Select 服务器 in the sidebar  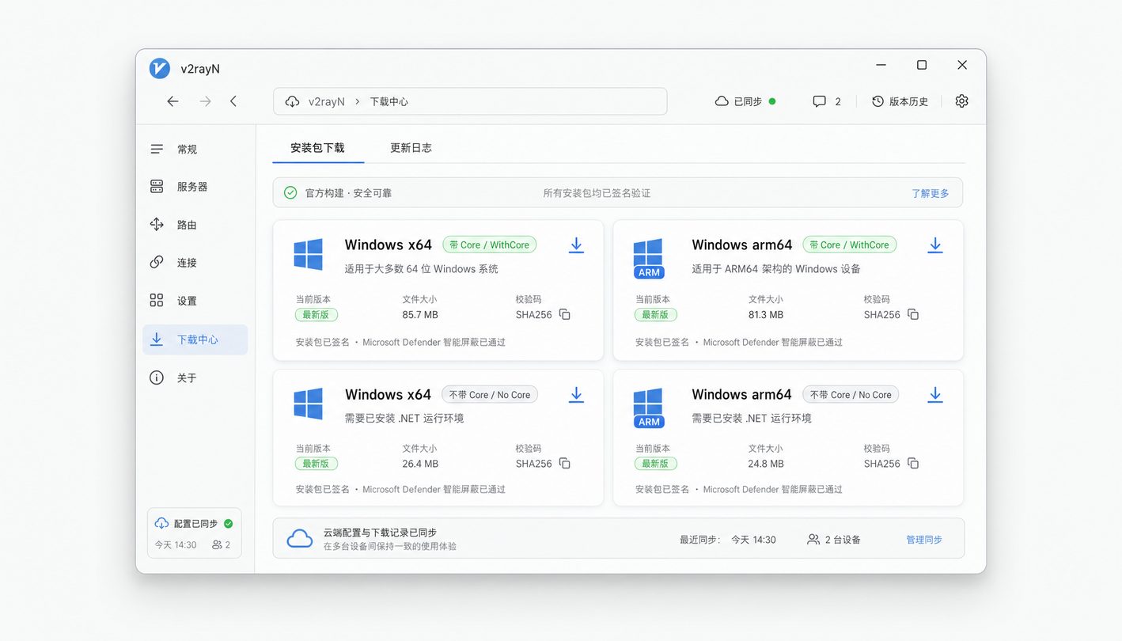(195, 187)
